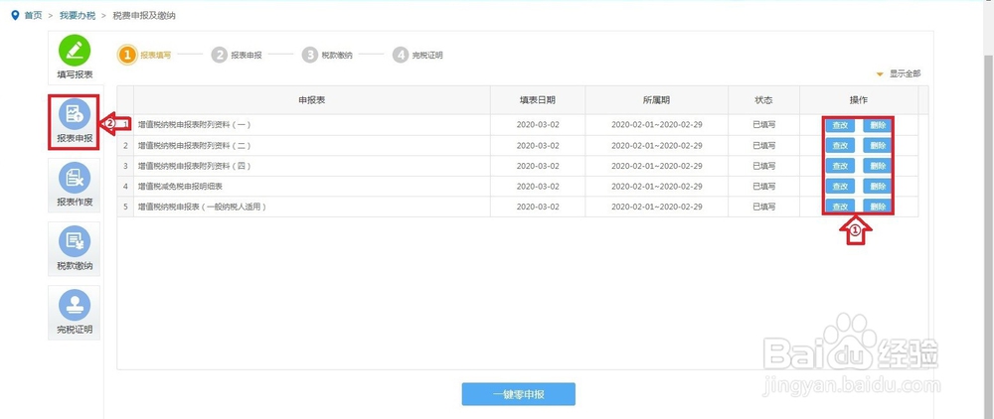The image size is (994, 419).
Task: Click the 税费申报及缴纳 breadcrumb text
Action: coord(144,15)
